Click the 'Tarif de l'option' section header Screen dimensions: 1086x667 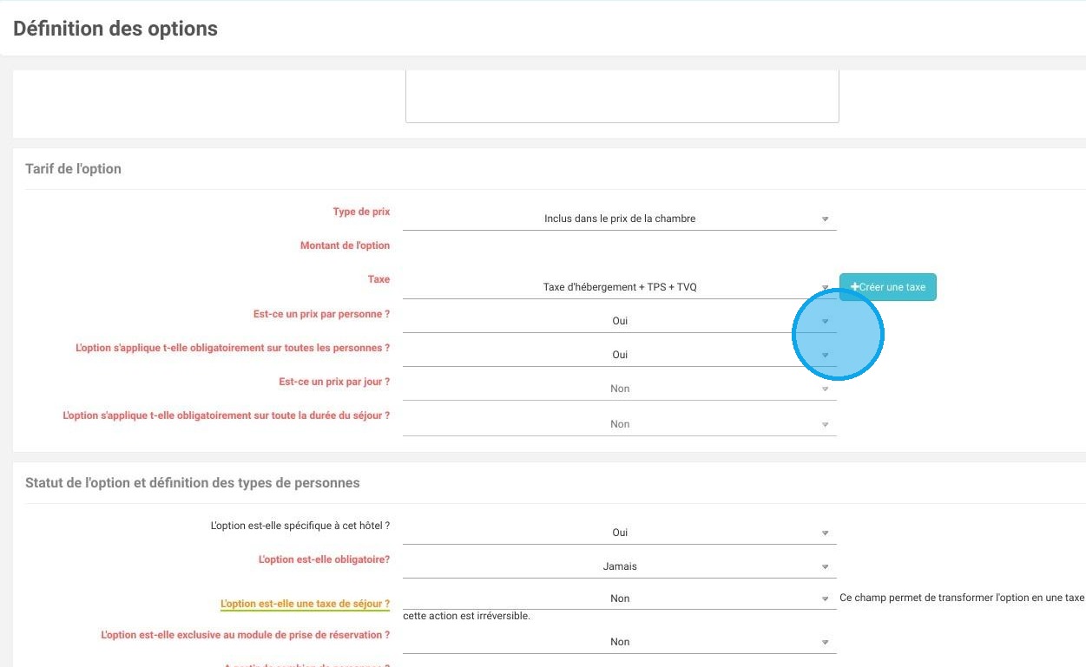coord(74,169)
